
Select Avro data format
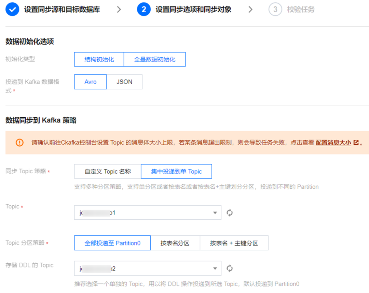coord(90,82)
